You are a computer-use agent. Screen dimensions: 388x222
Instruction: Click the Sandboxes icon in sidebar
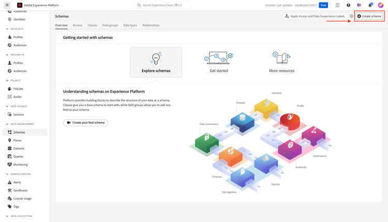pyautogui.click(x=10, y=190)
